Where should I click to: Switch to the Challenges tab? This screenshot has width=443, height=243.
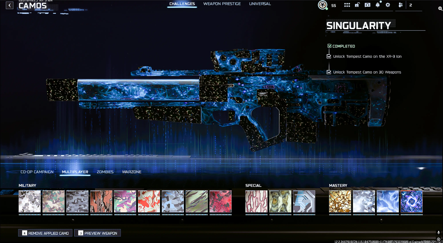(x=182, y=4)
